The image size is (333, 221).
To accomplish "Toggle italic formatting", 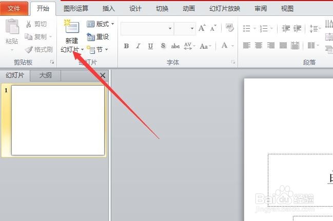I will coord(138,46).
